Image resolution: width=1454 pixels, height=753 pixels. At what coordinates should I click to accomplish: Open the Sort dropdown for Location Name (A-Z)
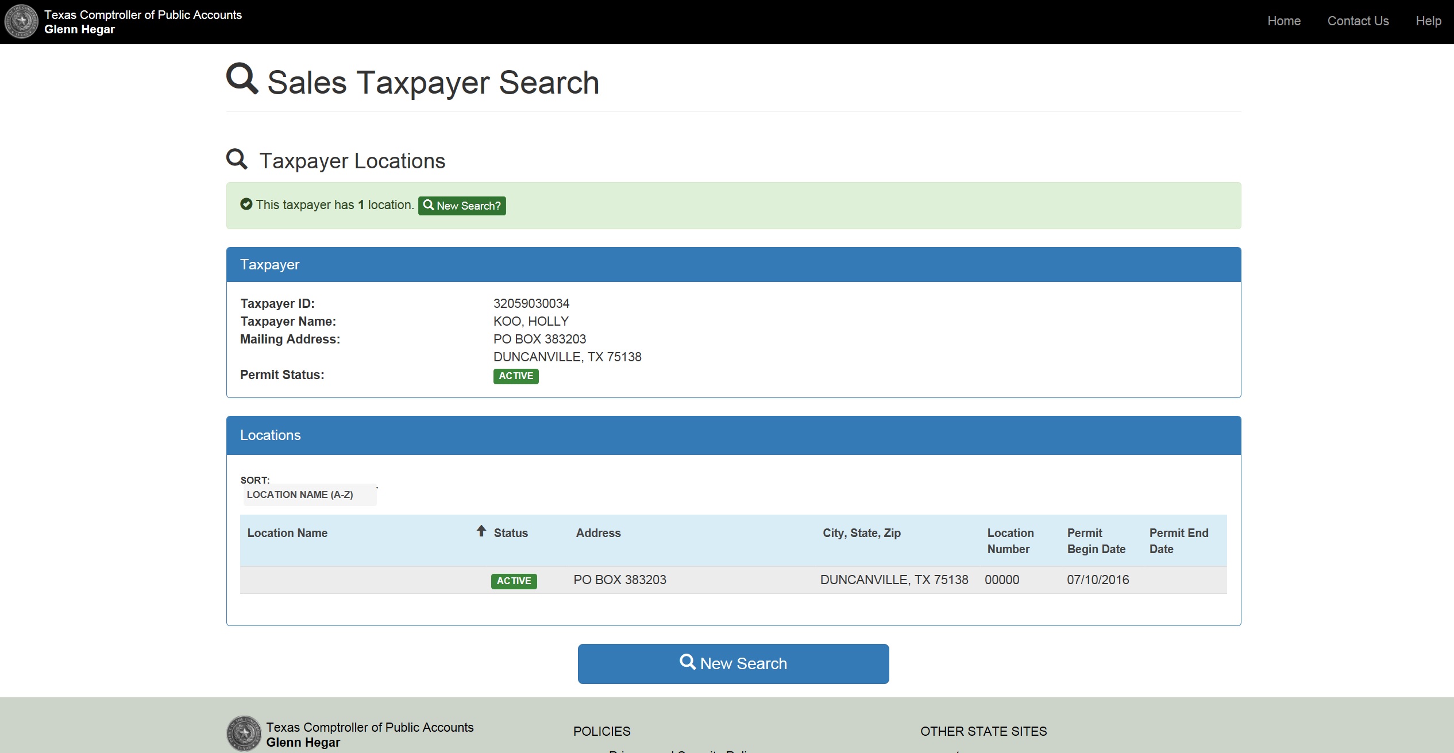(310, 495)
